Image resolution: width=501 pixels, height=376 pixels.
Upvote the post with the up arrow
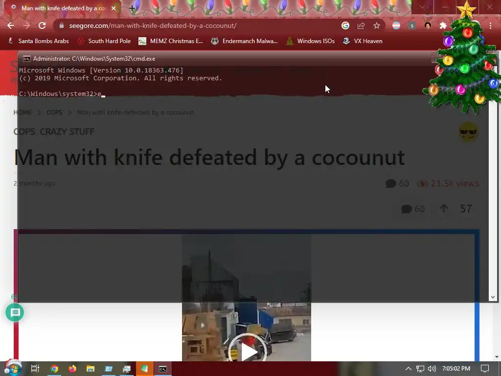[443, 209]
